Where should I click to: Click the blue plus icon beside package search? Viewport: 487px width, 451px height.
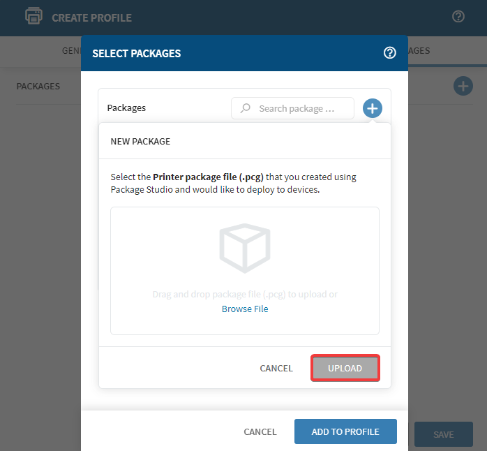[373, 108]
